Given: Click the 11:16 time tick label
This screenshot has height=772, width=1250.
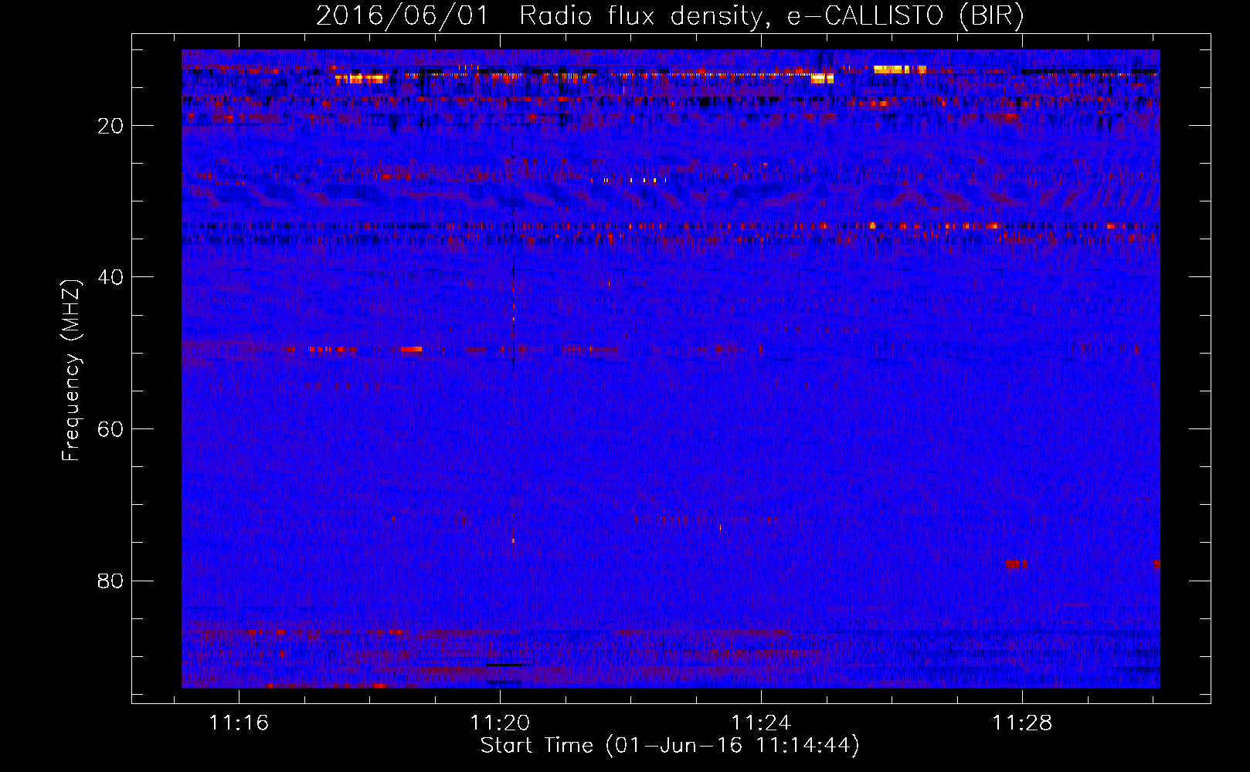Looking at the screenshot, I should [x=239, y=723].
